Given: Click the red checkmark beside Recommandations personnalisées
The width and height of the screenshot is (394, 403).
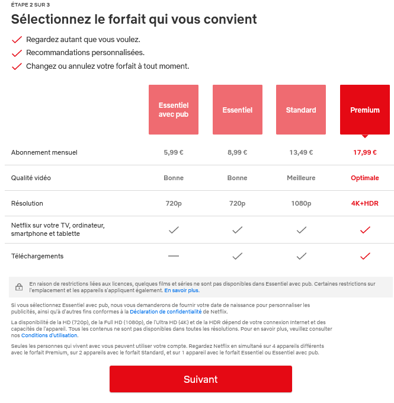Looking at the screenshot, I should [x=17, y=53].
